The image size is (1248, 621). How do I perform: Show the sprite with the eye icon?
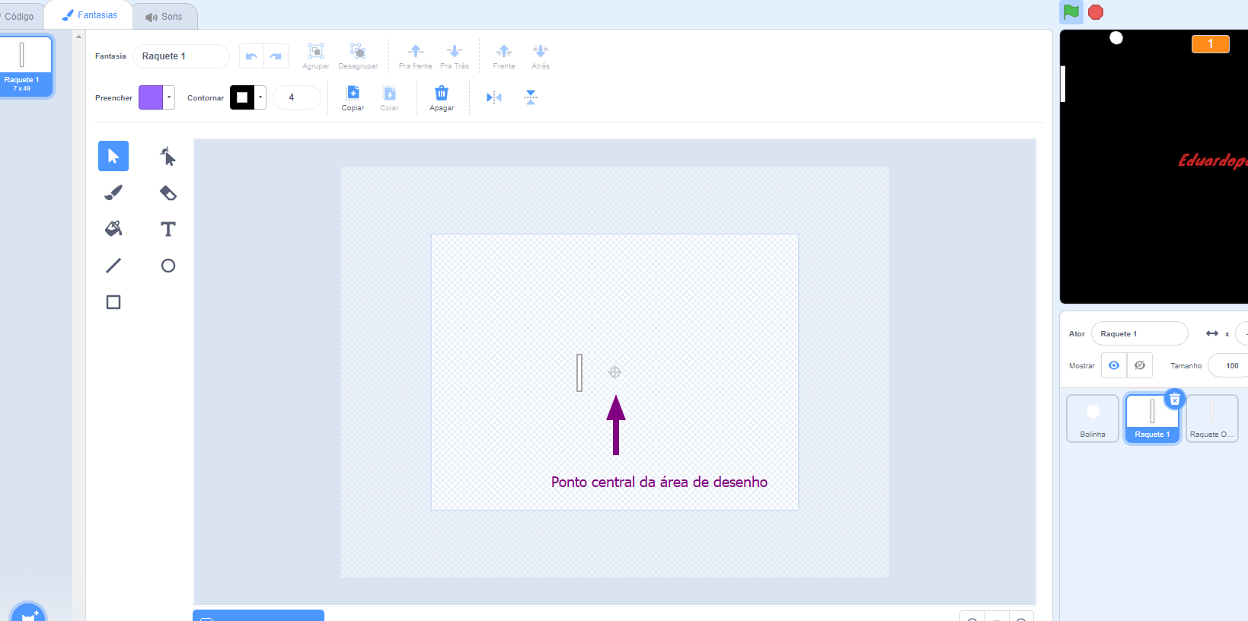1114,365
